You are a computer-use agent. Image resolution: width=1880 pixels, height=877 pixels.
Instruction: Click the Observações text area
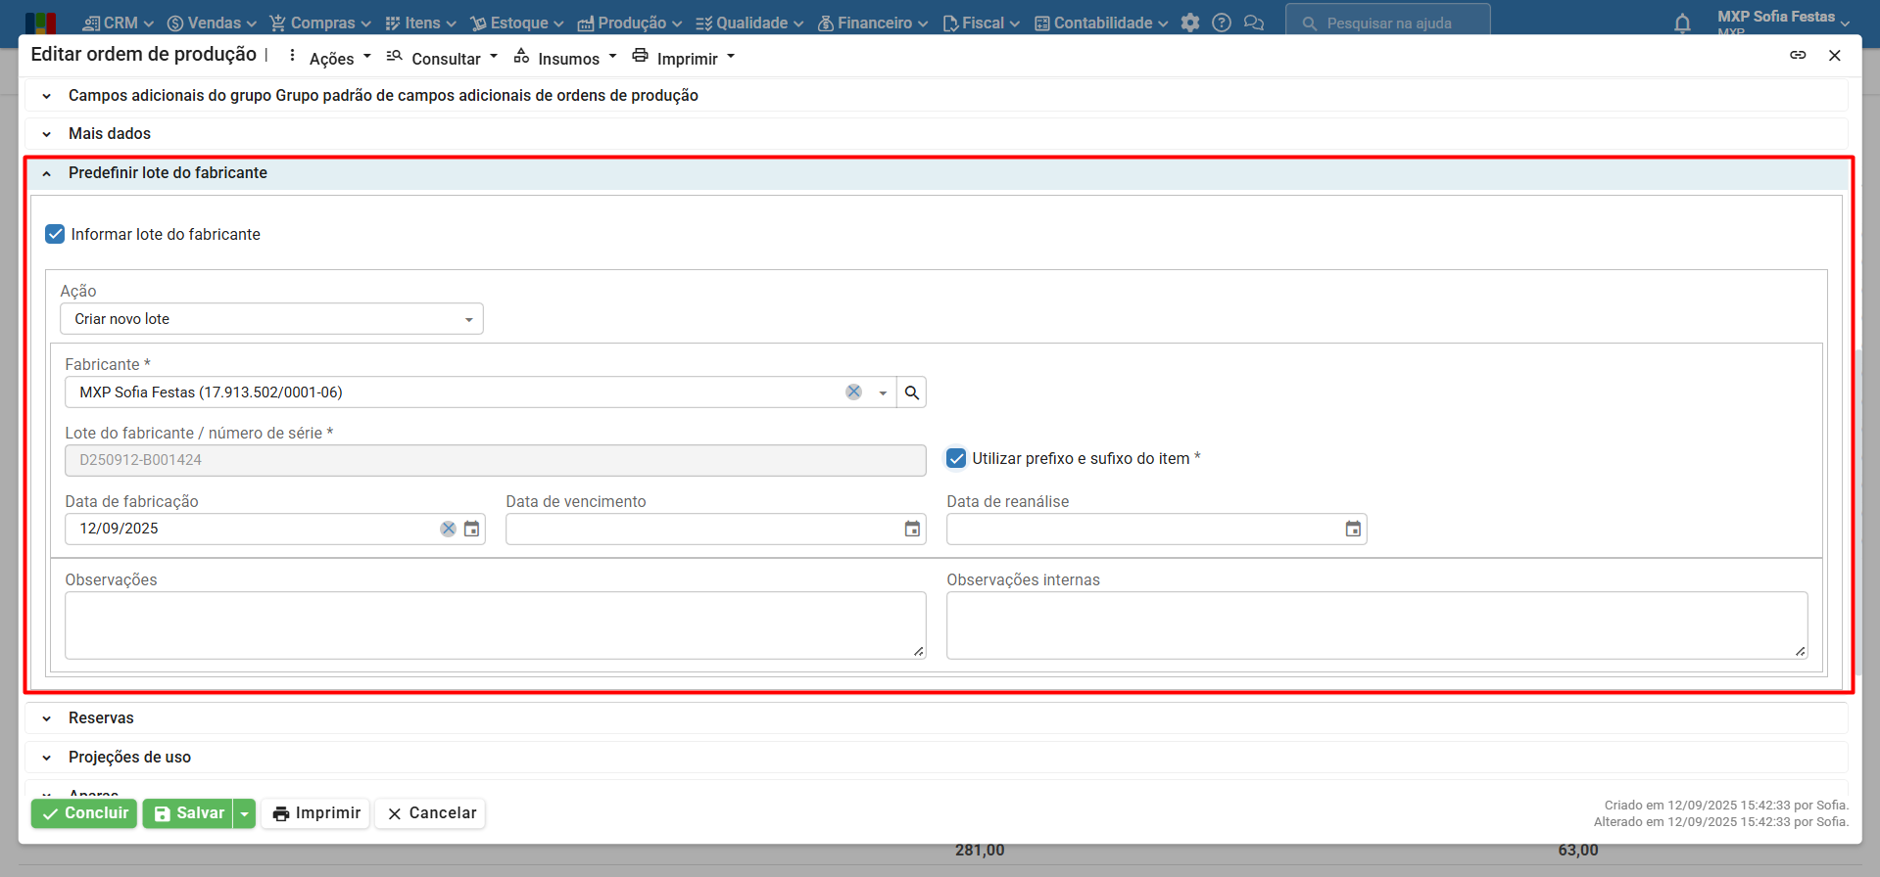[x=496, y=625]
